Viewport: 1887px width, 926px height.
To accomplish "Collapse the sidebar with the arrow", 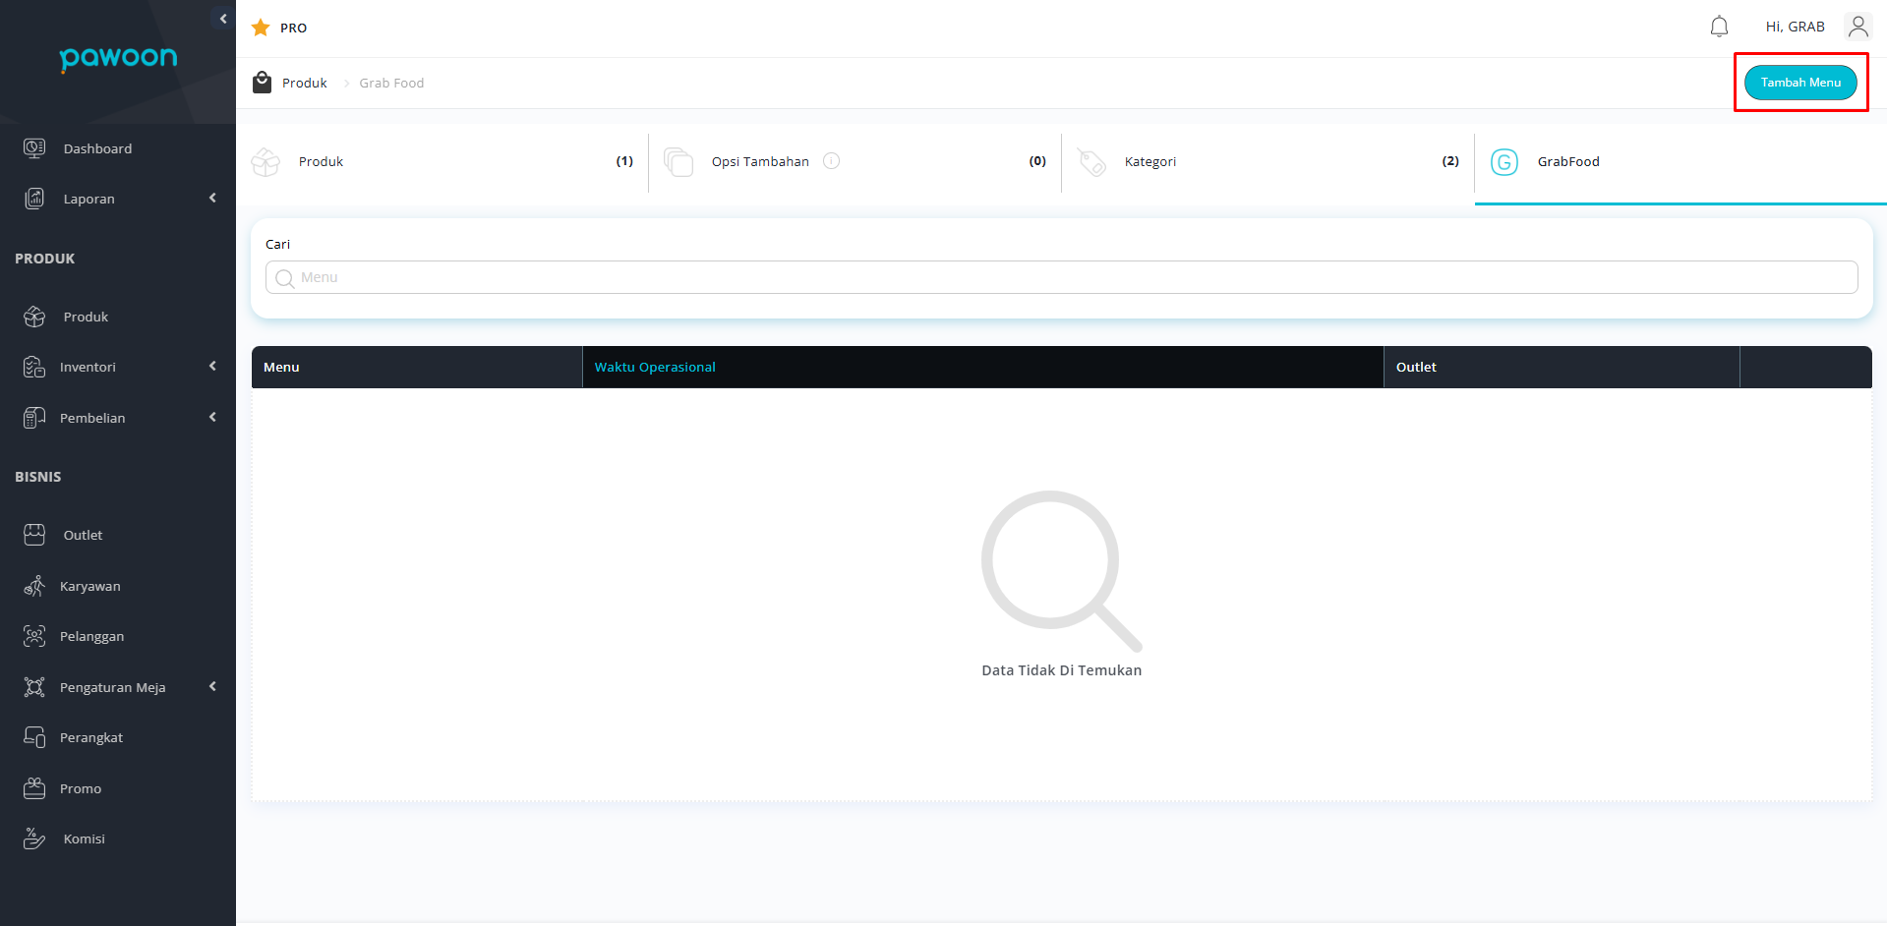I will tap(223, 19).
